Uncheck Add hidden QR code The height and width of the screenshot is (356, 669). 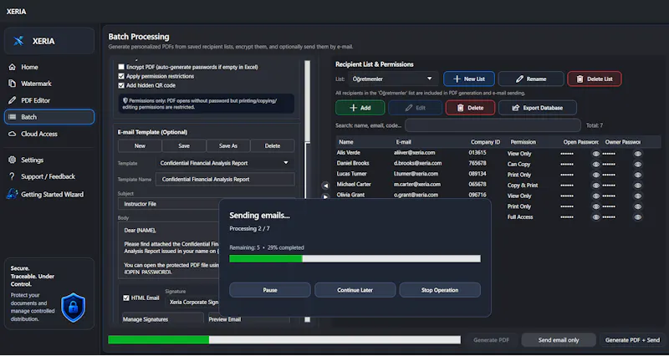pos(121,85)
